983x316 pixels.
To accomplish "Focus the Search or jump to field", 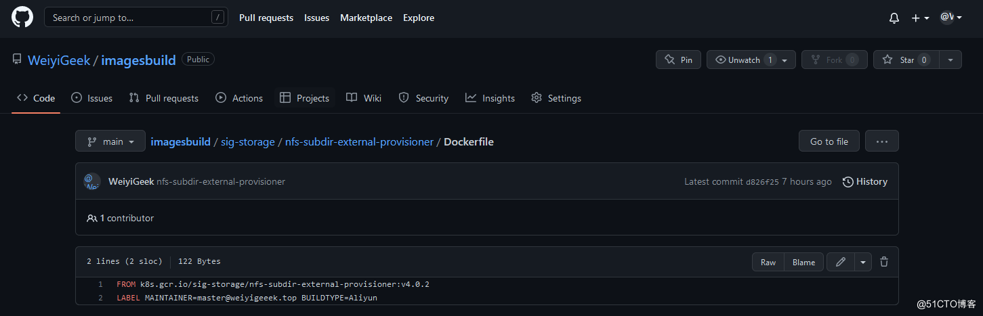I will pyautogui.click(x=136, y=18).
